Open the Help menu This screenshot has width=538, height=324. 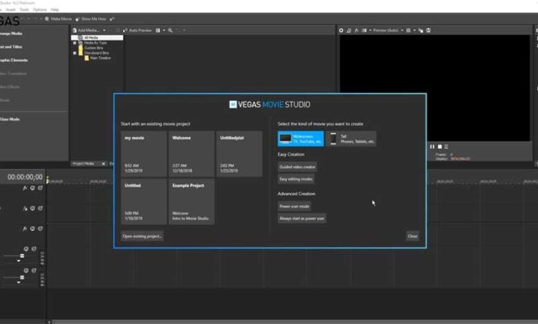(54, 10)
